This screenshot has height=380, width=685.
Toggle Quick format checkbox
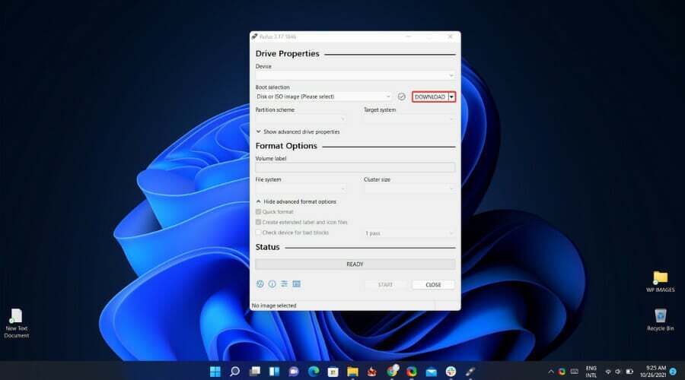[x=258, y=211]
